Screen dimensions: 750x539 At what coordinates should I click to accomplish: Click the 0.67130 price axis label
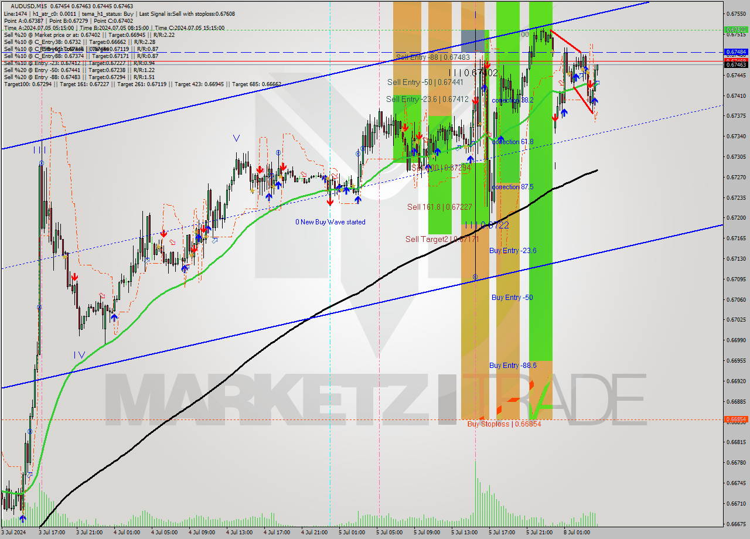click(736, 259)
